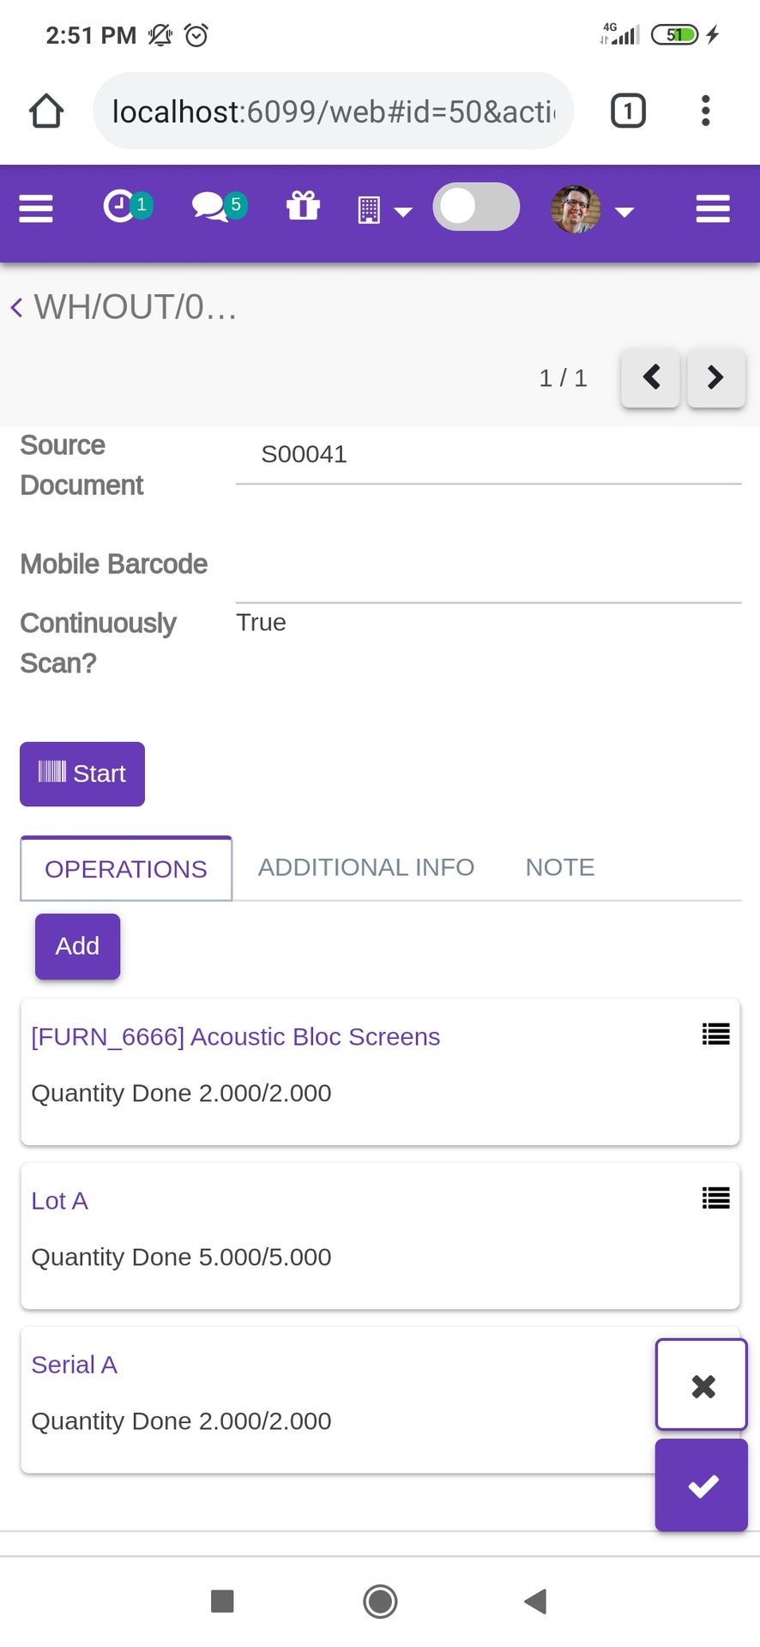Open browser three-dot overflow menu
Image resolution: width=760 pixels, height=1647 pixels.
click(705, 111)
